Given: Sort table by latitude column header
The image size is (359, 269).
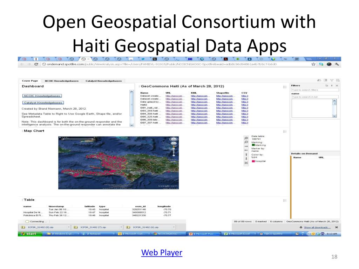Looking at the screenshot, I should 90,206.
